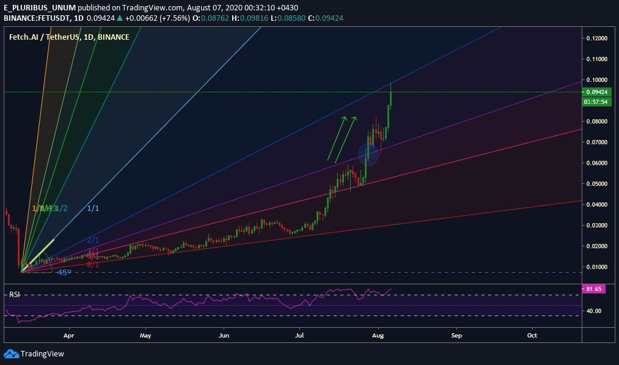The height and width of the screenshot is (365, 619).
Task: Click the TradingView cloud logo icon
Action: [12, 354]
